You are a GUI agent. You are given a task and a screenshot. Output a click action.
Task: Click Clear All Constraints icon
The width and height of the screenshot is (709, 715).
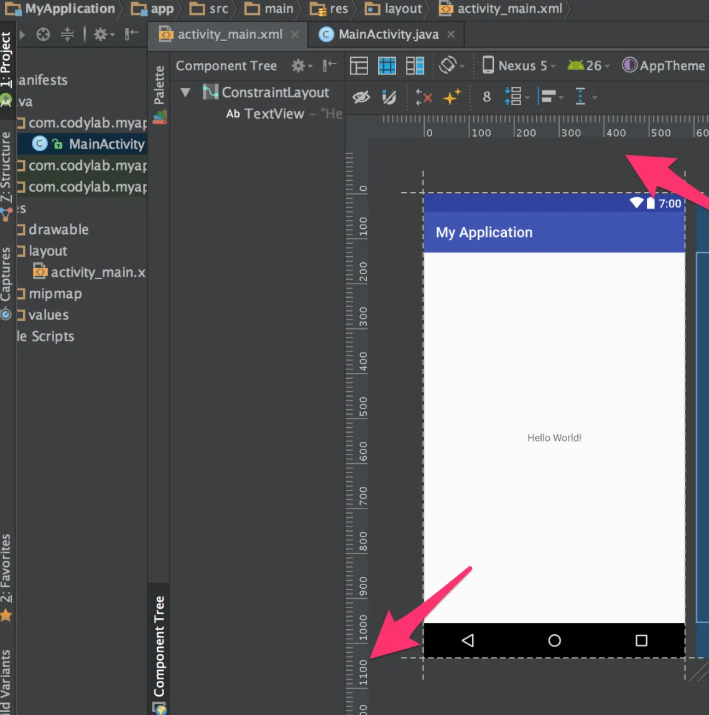tap(424, 97)
